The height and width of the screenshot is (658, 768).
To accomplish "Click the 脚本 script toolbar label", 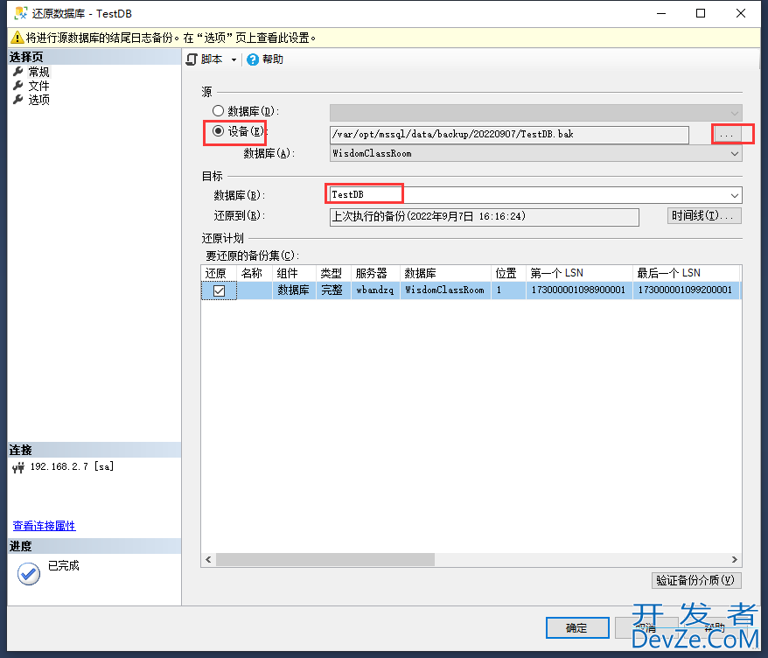I will 212,59.
